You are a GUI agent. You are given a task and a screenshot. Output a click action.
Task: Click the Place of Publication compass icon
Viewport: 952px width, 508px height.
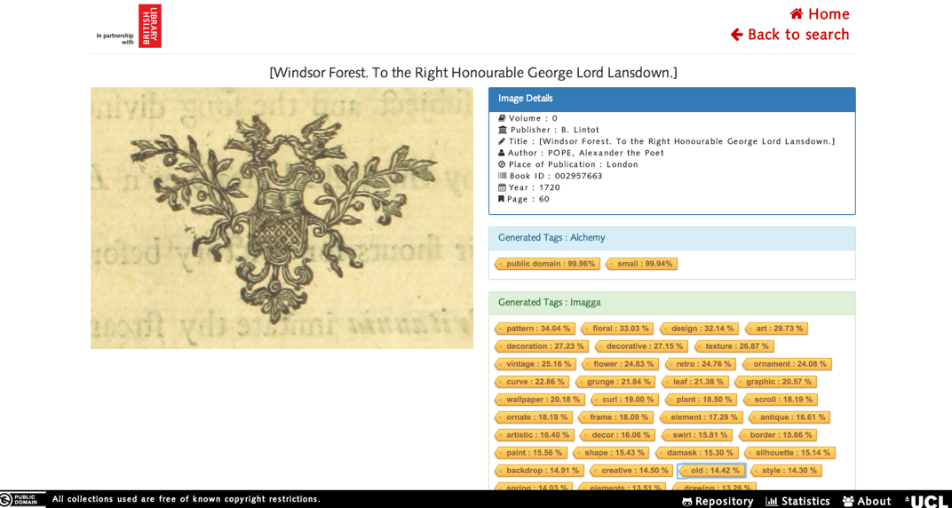pyautogui.click(x=502, y=164)
